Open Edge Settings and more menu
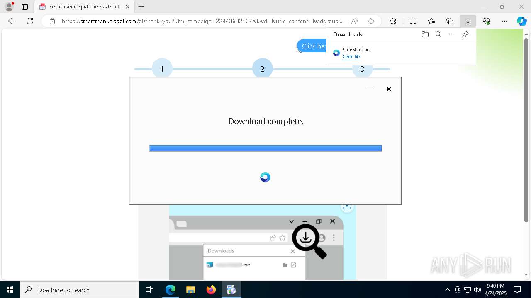 (x=504, y=21)
